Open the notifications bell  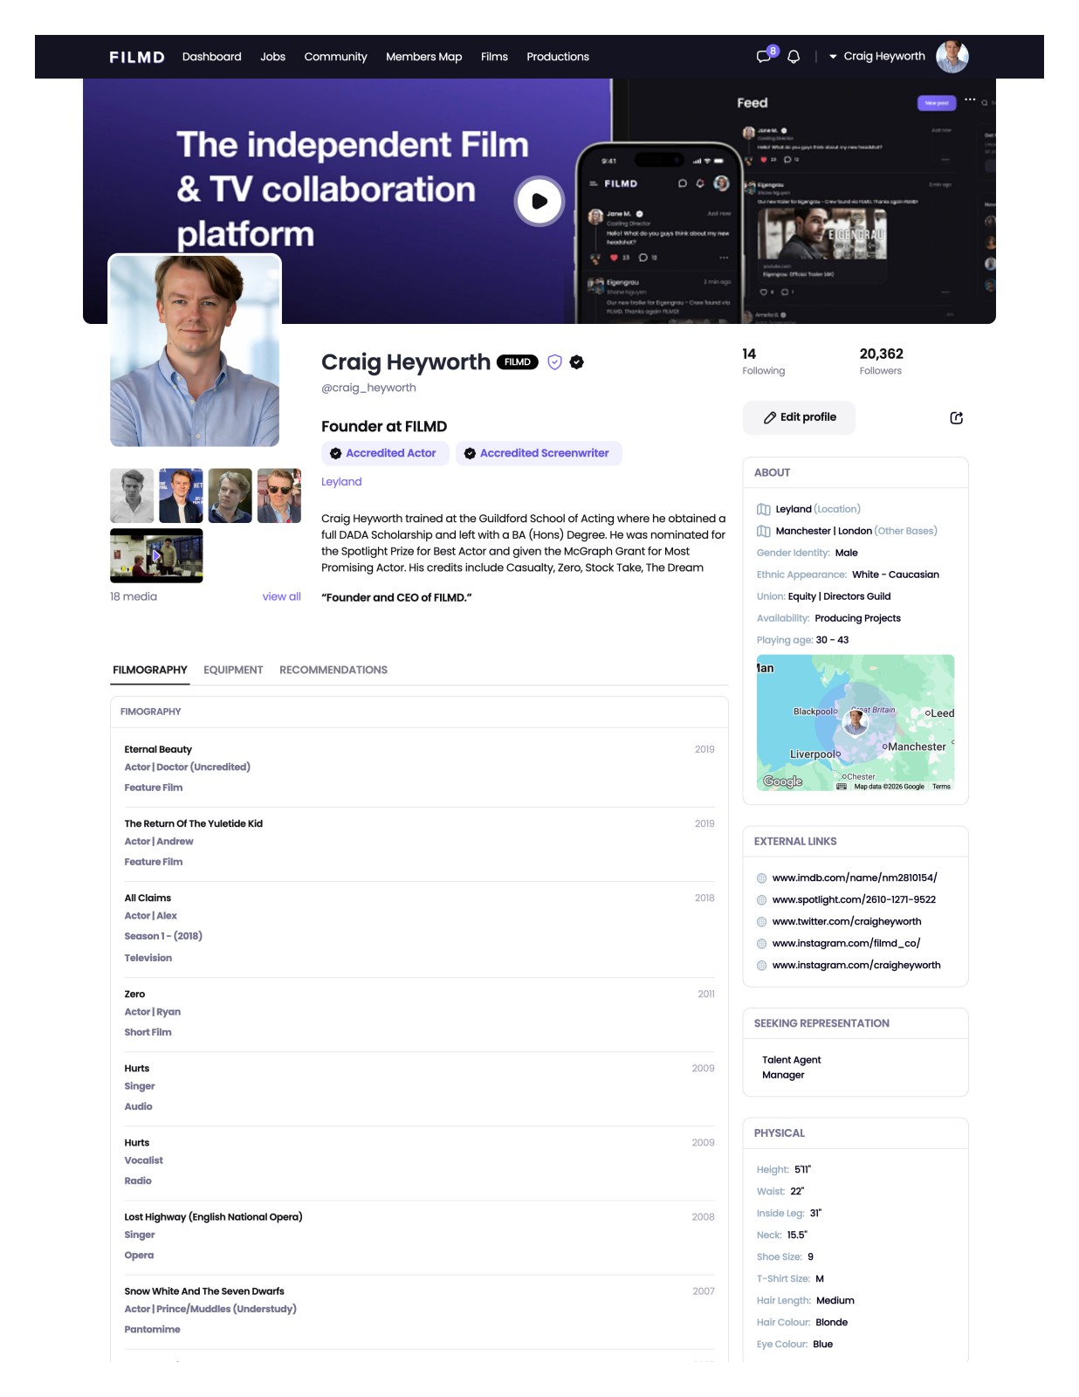pyautogui.click(x=794, y=57)
